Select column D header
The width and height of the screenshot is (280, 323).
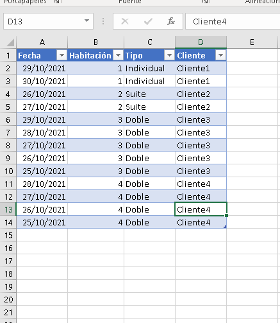click(x=201, y=42)
